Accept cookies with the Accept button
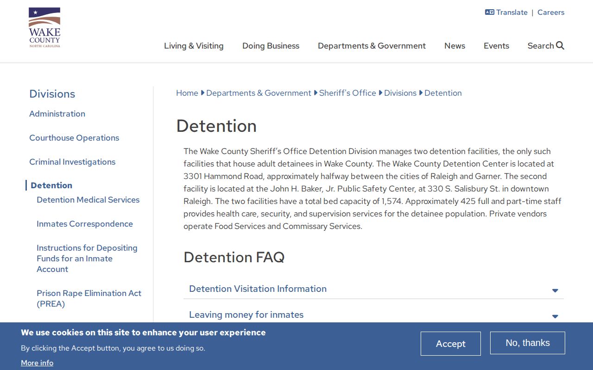 coord(451,344)
